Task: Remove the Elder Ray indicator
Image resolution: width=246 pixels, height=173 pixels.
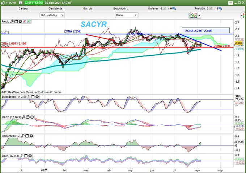Action: pyautogui.click(x=30, y=156)
